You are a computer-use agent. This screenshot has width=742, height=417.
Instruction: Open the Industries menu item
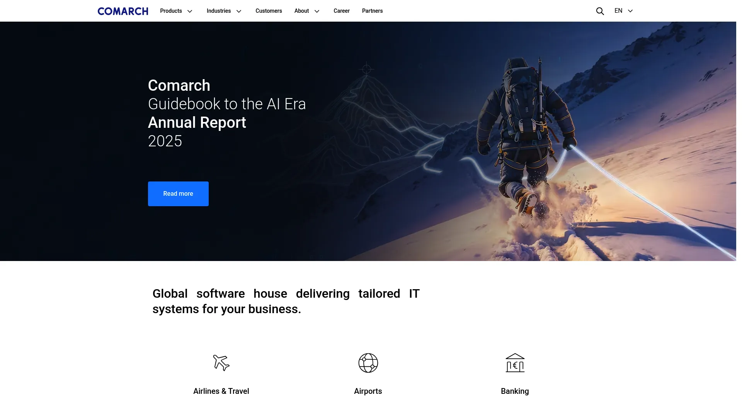point(219,11)
